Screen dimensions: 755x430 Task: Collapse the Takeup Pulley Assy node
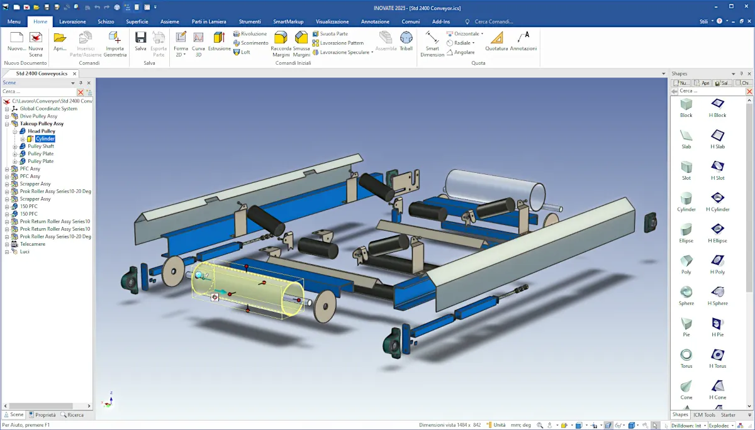coord(7,124)
